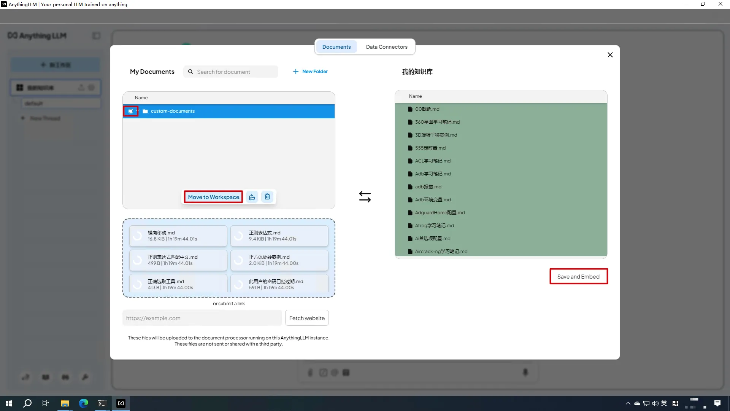Click the Fetch website button

(306, 318)
